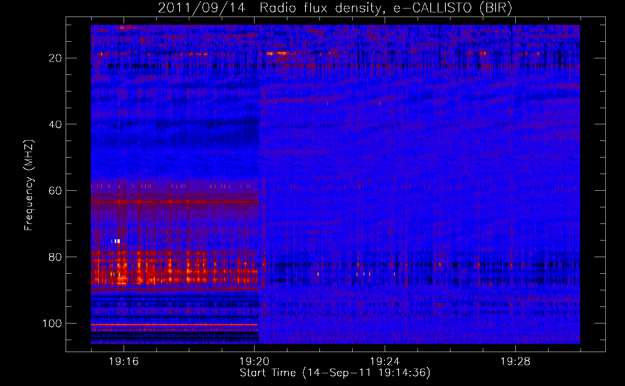Click the bright white burst near 75 MHz
Viewport: 625px width, 386px height.
pos(116,241)
